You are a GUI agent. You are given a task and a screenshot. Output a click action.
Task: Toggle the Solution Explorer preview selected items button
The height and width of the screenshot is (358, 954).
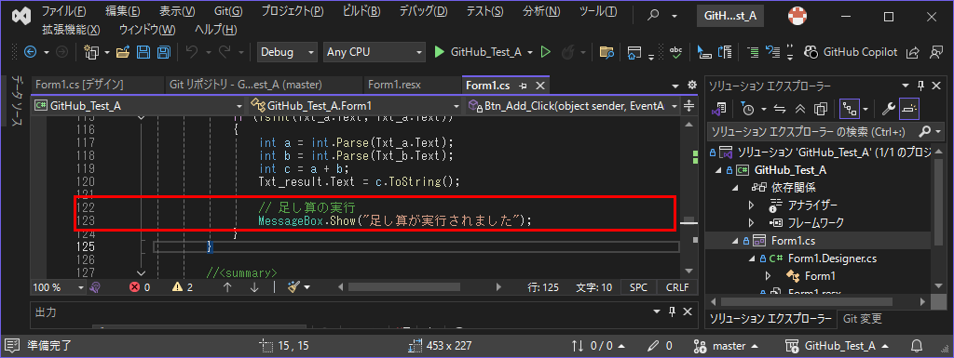909,108
